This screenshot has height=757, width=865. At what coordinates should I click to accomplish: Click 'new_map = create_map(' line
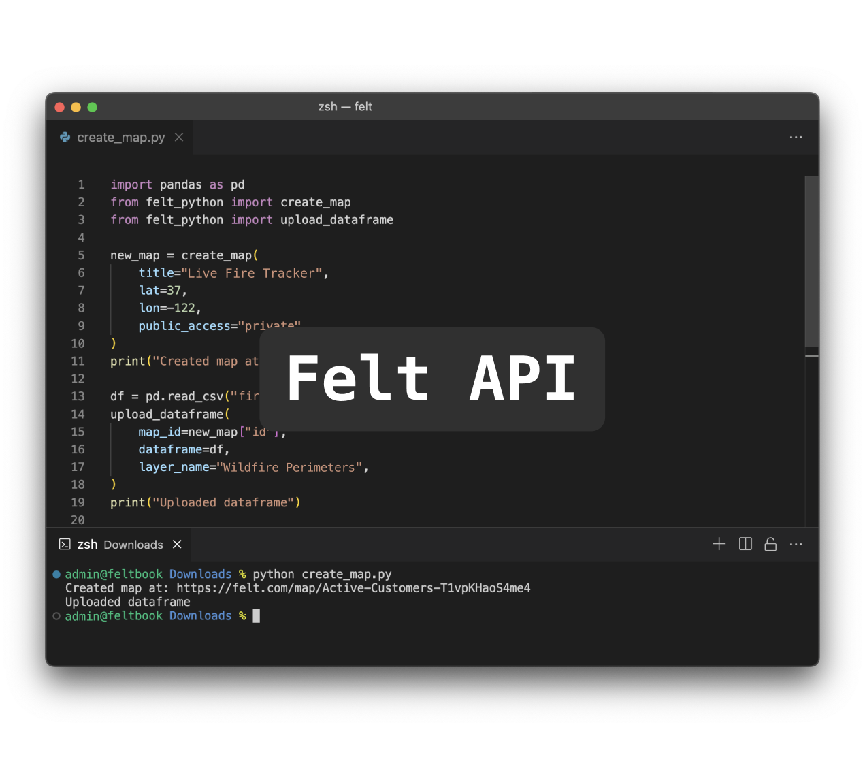tap(184, 255)
